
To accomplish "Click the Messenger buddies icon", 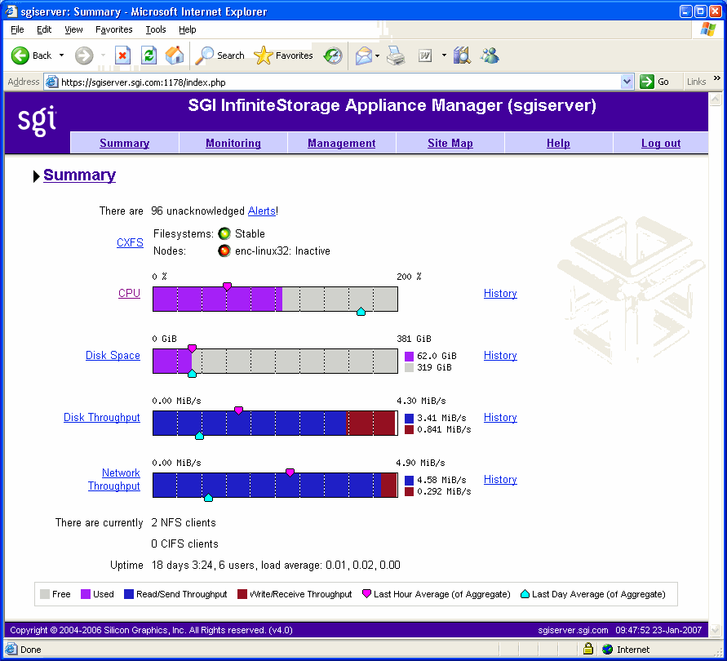I will [490, 55].
